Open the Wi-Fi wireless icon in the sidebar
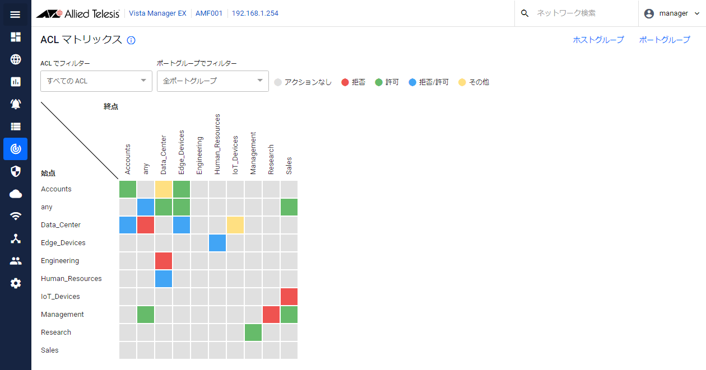 click(15, 216)
